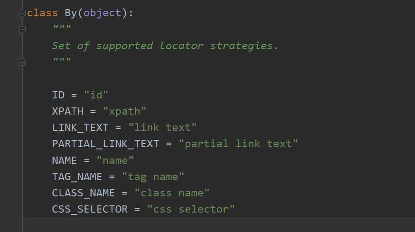Viewport: 415px width, 232px height.
Task: Click the "link text" string
Action: coord(163,128)
